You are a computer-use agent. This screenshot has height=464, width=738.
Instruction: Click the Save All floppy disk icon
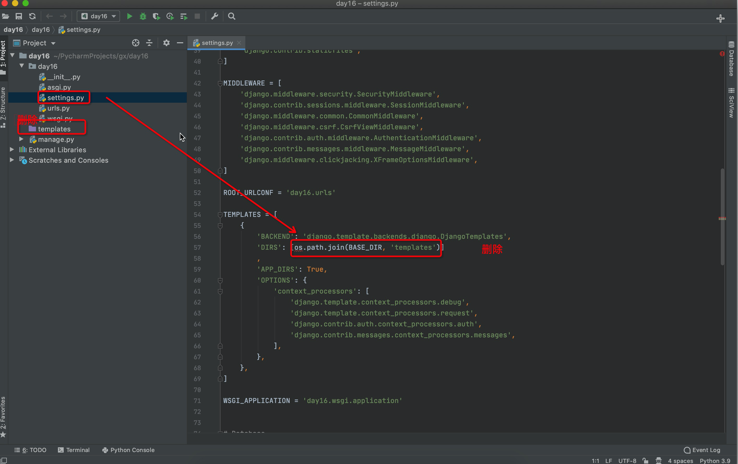(x=19, y=16)
